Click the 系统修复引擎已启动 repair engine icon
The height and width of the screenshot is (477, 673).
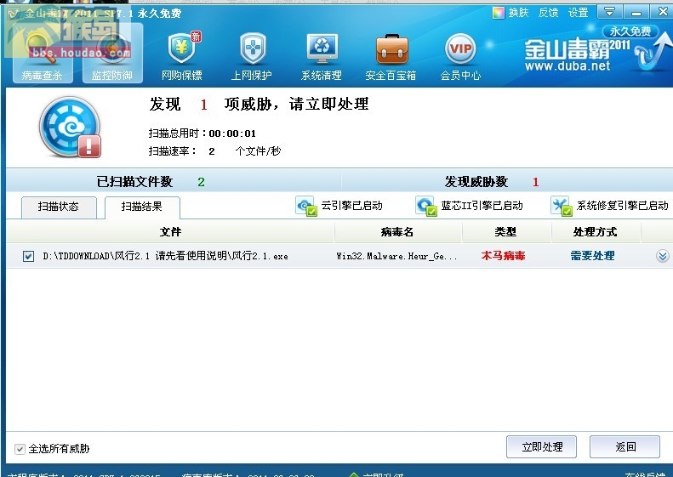pos(562,206)
